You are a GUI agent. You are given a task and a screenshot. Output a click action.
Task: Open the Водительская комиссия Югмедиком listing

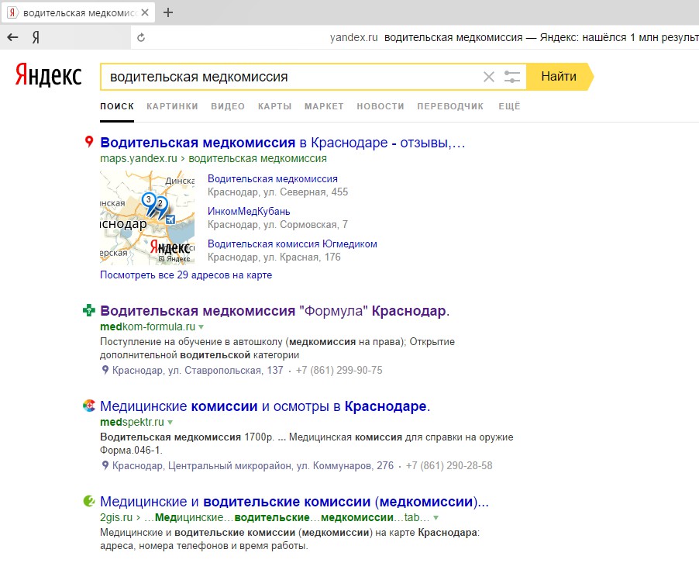292,244
